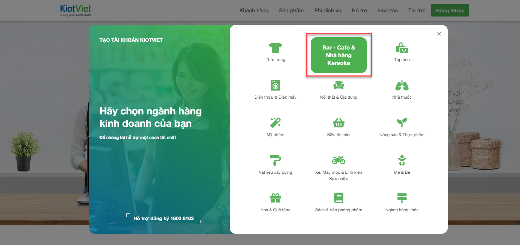Open the Khách hàng menu
The width and height of the screenshot is (520, 245).
[254, 11]
